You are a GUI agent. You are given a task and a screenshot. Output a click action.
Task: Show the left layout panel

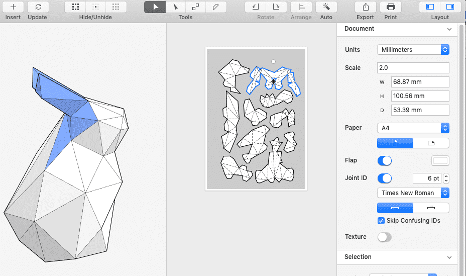430,7
